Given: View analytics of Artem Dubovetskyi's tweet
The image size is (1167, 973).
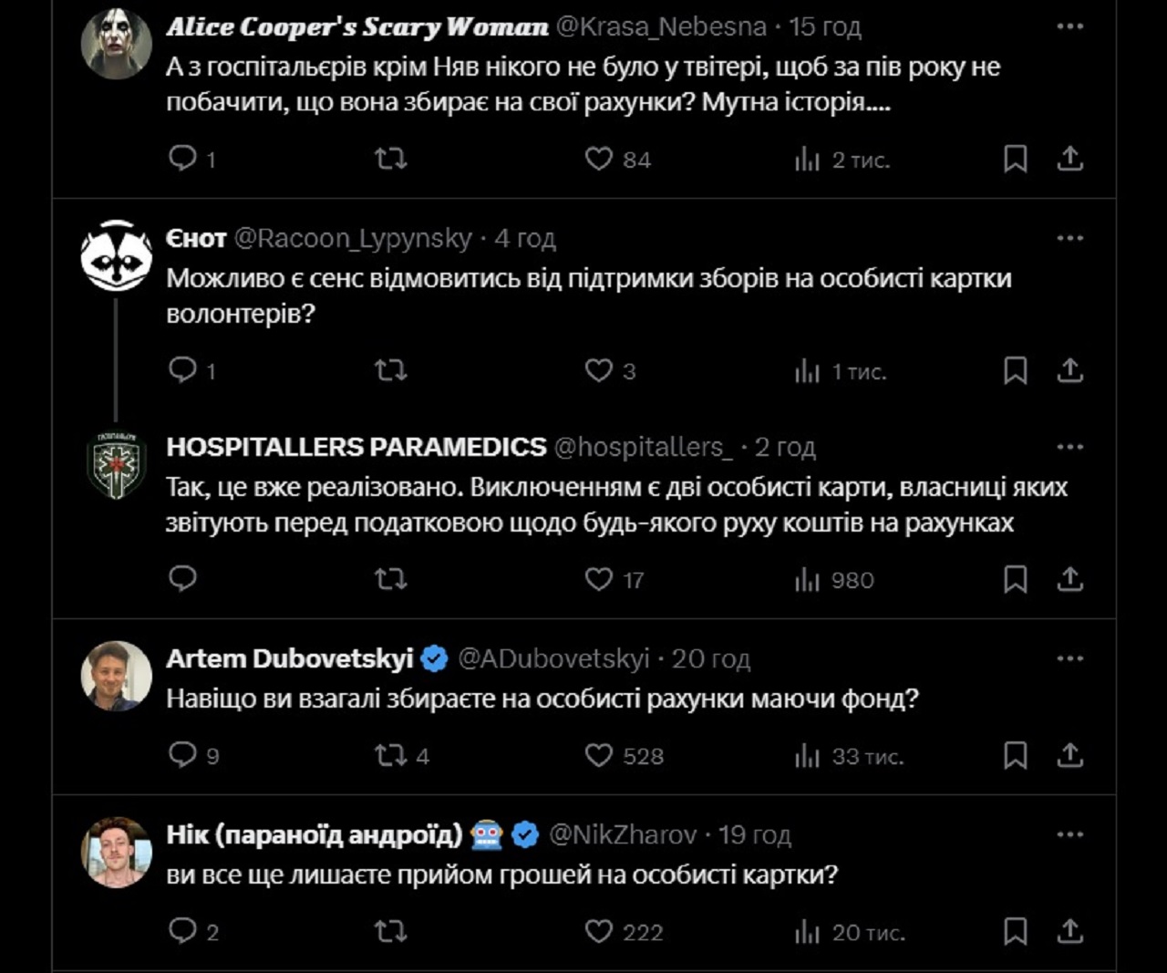Looking at the screenshot, I should coord(808,755).
